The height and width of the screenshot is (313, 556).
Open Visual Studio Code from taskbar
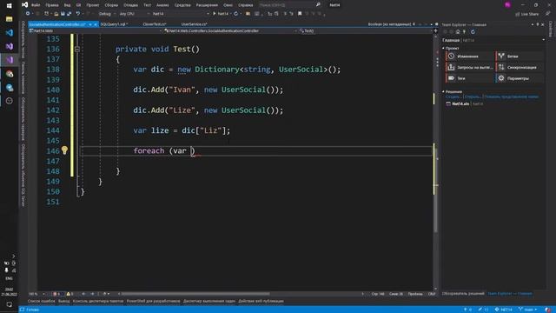coord(10,33)
